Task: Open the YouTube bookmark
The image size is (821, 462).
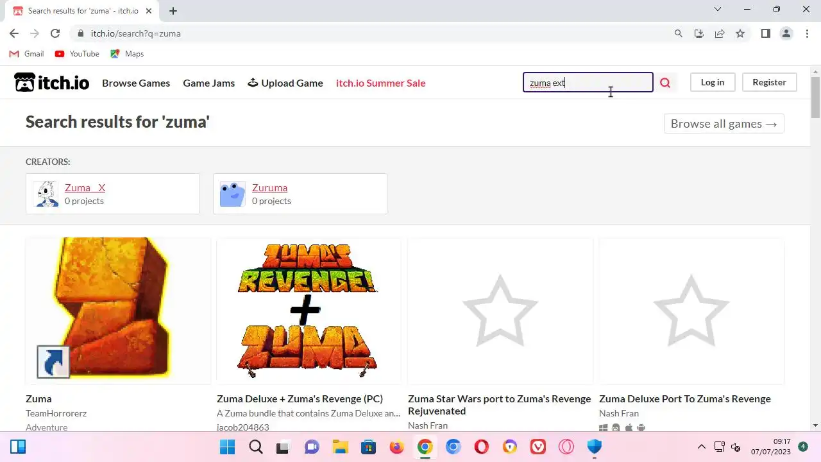Action: [x=77, y=54]
